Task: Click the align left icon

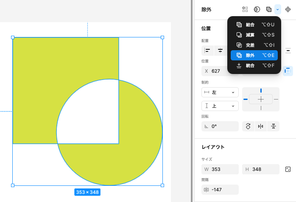Action: coord(208,51)
